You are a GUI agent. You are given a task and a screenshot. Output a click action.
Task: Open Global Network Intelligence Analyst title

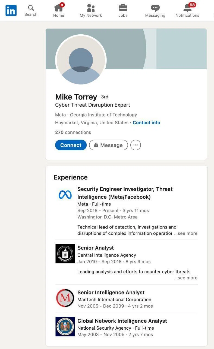click(122, 321)
